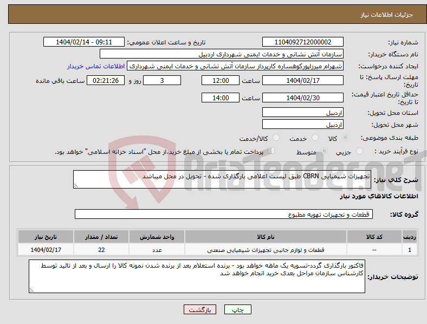
Task: Click the remaining time 02:21:26 field
Action: [x=106, y=80]
